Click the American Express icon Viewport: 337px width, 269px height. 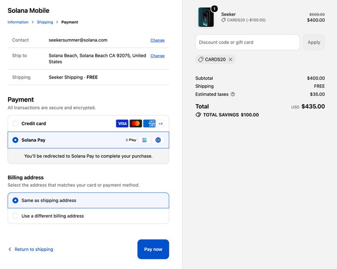coord(149,123)
